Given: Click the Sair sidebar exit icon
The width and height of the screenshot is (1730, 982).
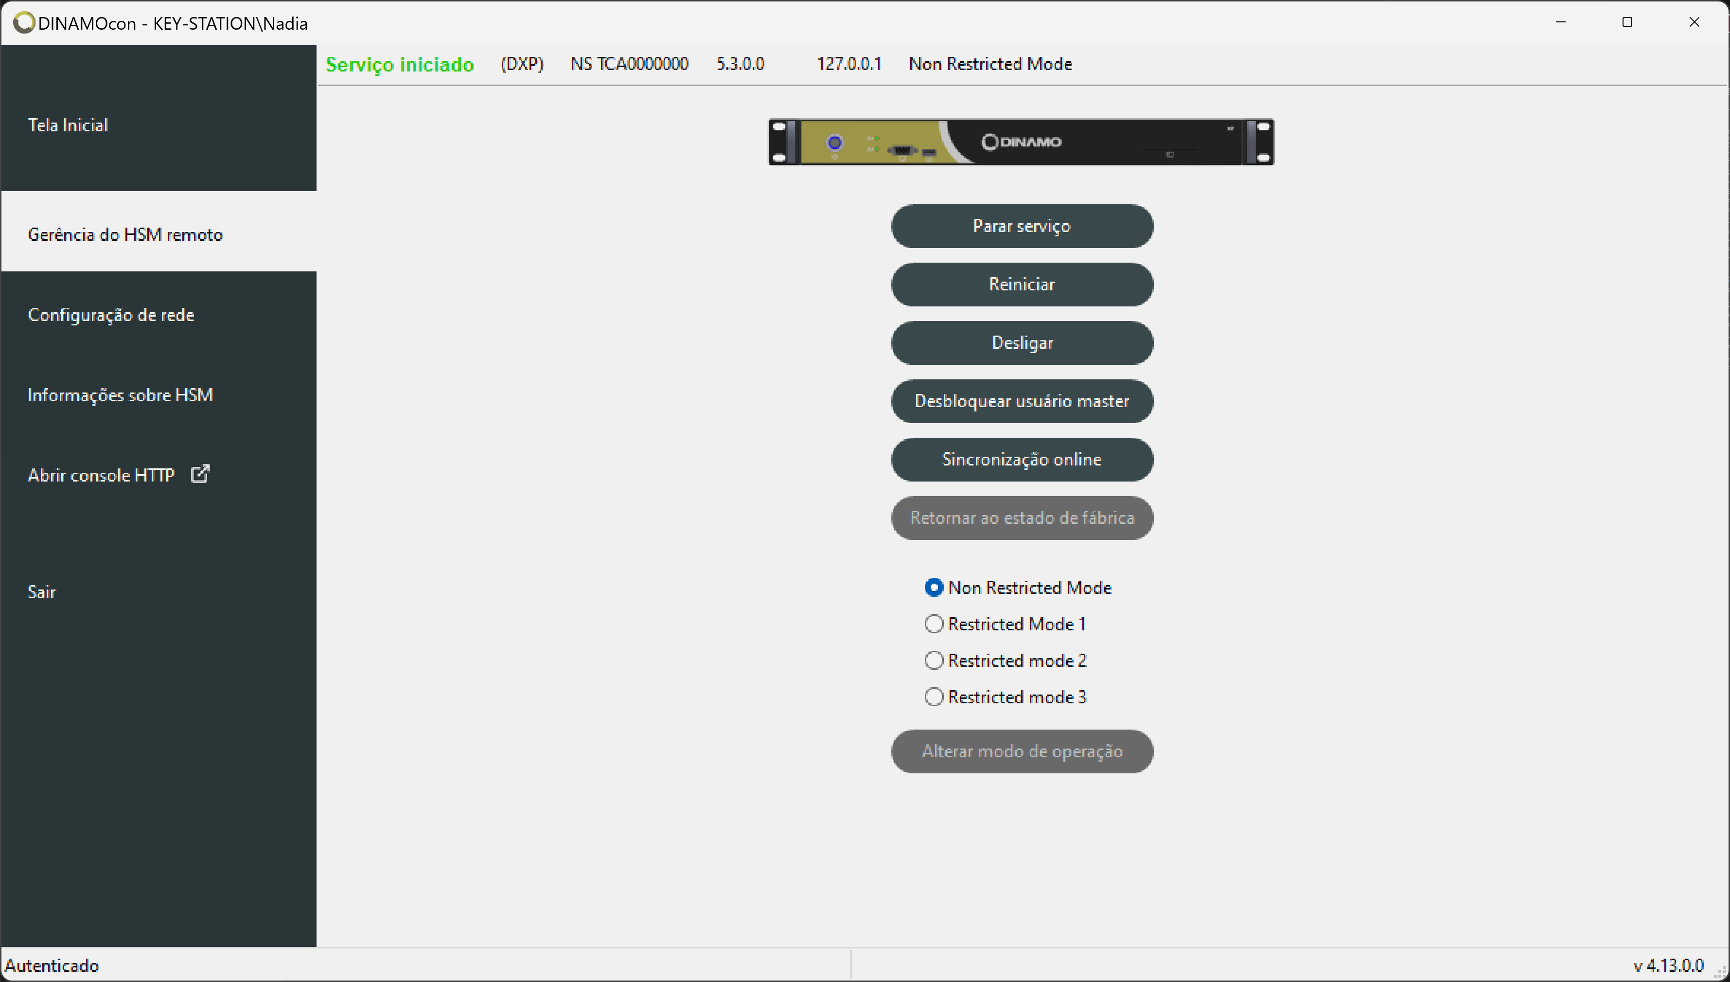Looking at the screenshot, I should pyautogui.click(x=42, y=591).
